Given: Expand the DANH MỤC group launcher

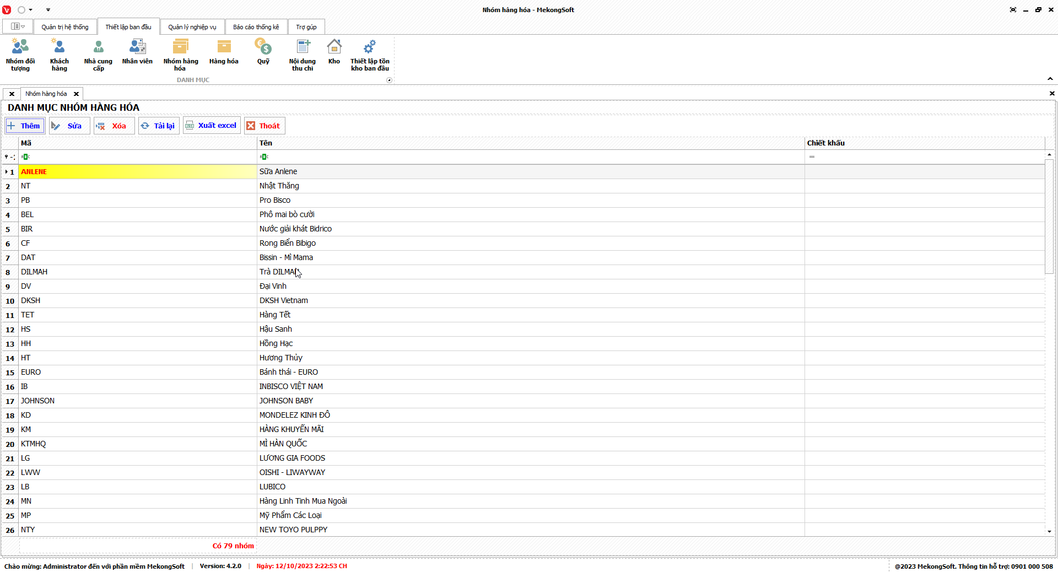Looking at the screenshot, I should [389, 80].
